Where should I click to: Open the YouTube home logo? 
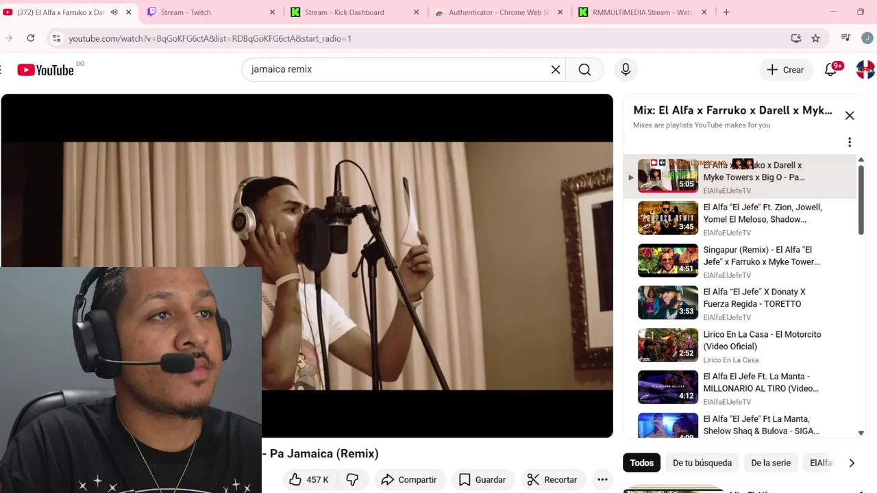click(x=45, y=70)
